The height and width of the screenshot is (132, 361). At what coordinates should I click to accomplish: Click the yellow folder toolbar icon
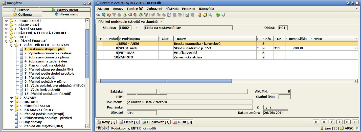[205, 15]
